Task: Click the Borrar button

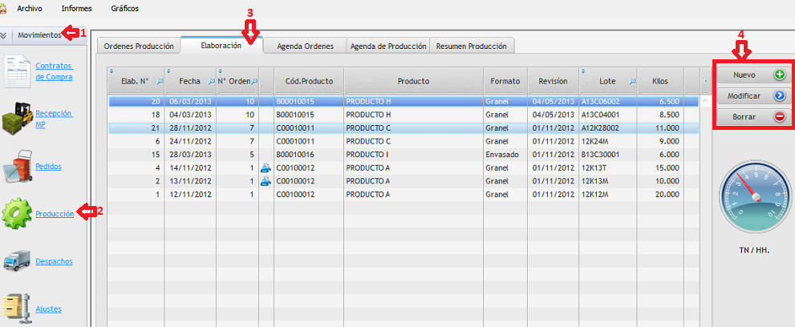Action: click(x=752, y=117)
